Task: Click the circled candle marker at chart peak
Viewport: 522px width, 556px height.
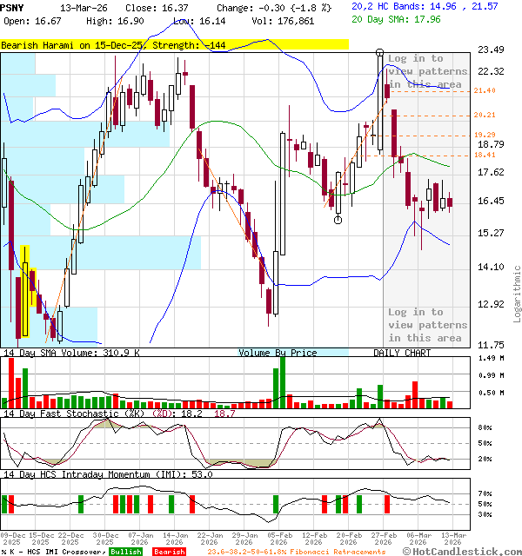Action: [x=380, y=53]
